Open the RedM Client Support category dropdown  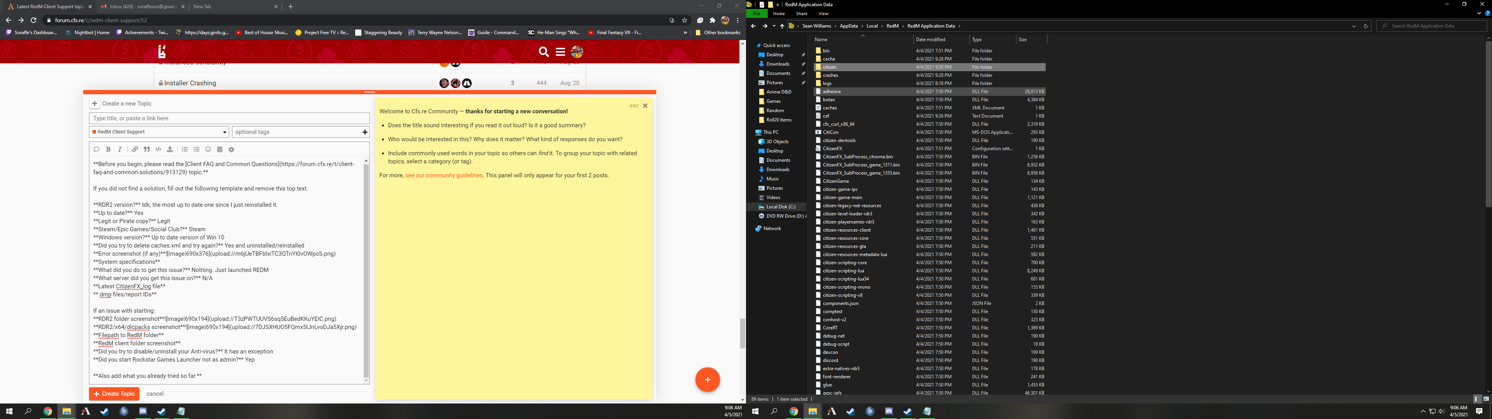159,132
